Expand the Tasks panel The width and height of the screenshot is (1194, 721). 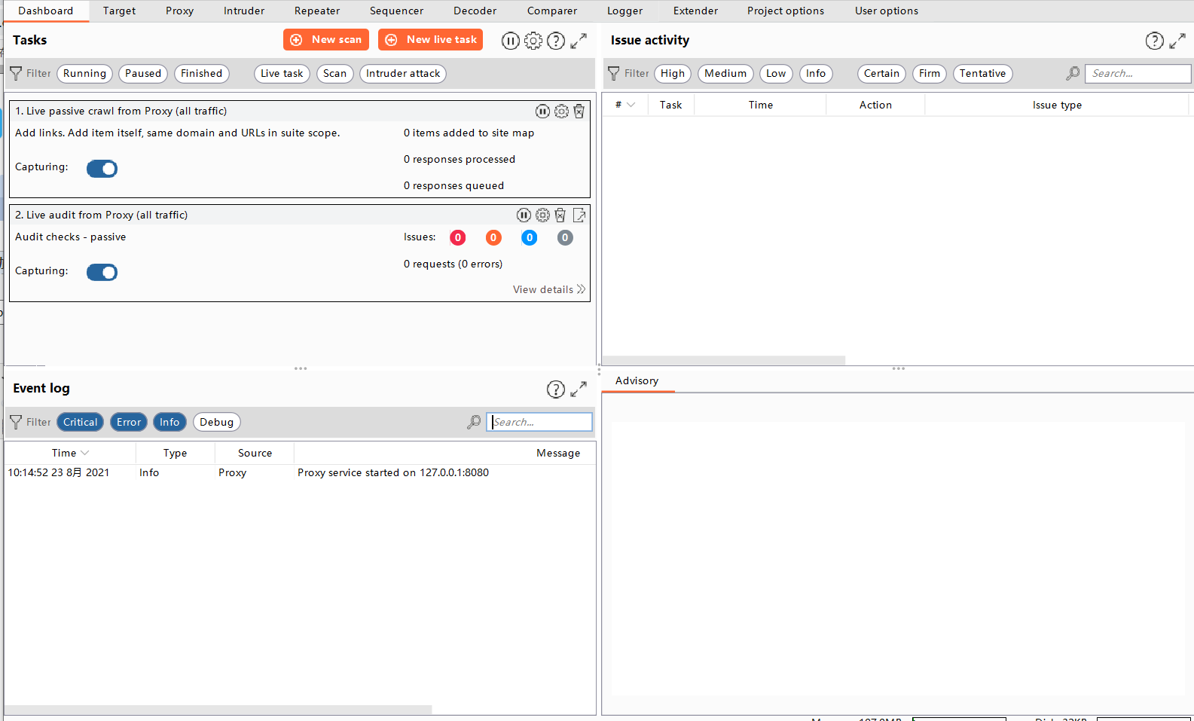pyautogui.click(x=579, y=41)
